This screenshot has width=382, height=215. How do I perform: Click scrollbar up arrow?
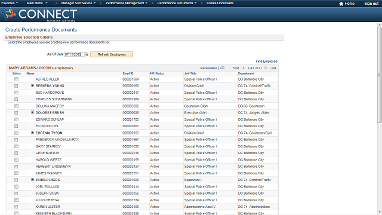(x=380, y=25)
